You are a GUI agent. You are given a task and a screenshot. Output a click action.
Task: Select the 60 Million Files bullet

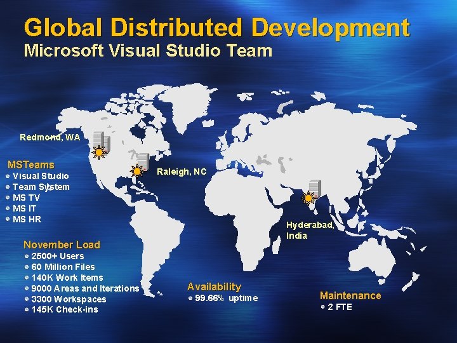click(60, 267)
